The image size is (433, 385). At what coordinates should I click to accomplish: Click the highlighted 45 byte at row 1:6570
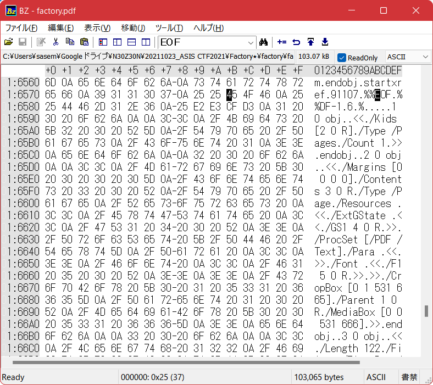coord(232,94)
